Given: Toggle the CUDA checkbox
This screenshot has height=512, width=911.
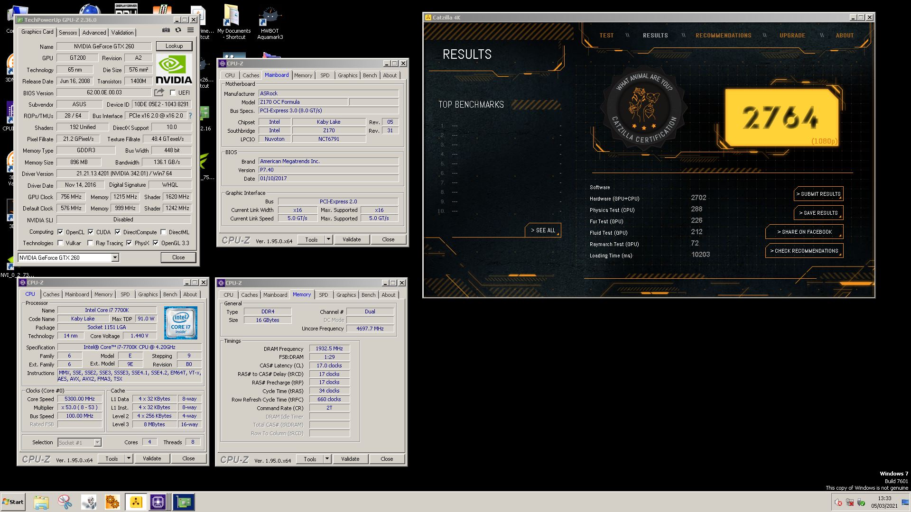Looking at the screenshot, I should [91, 232].
